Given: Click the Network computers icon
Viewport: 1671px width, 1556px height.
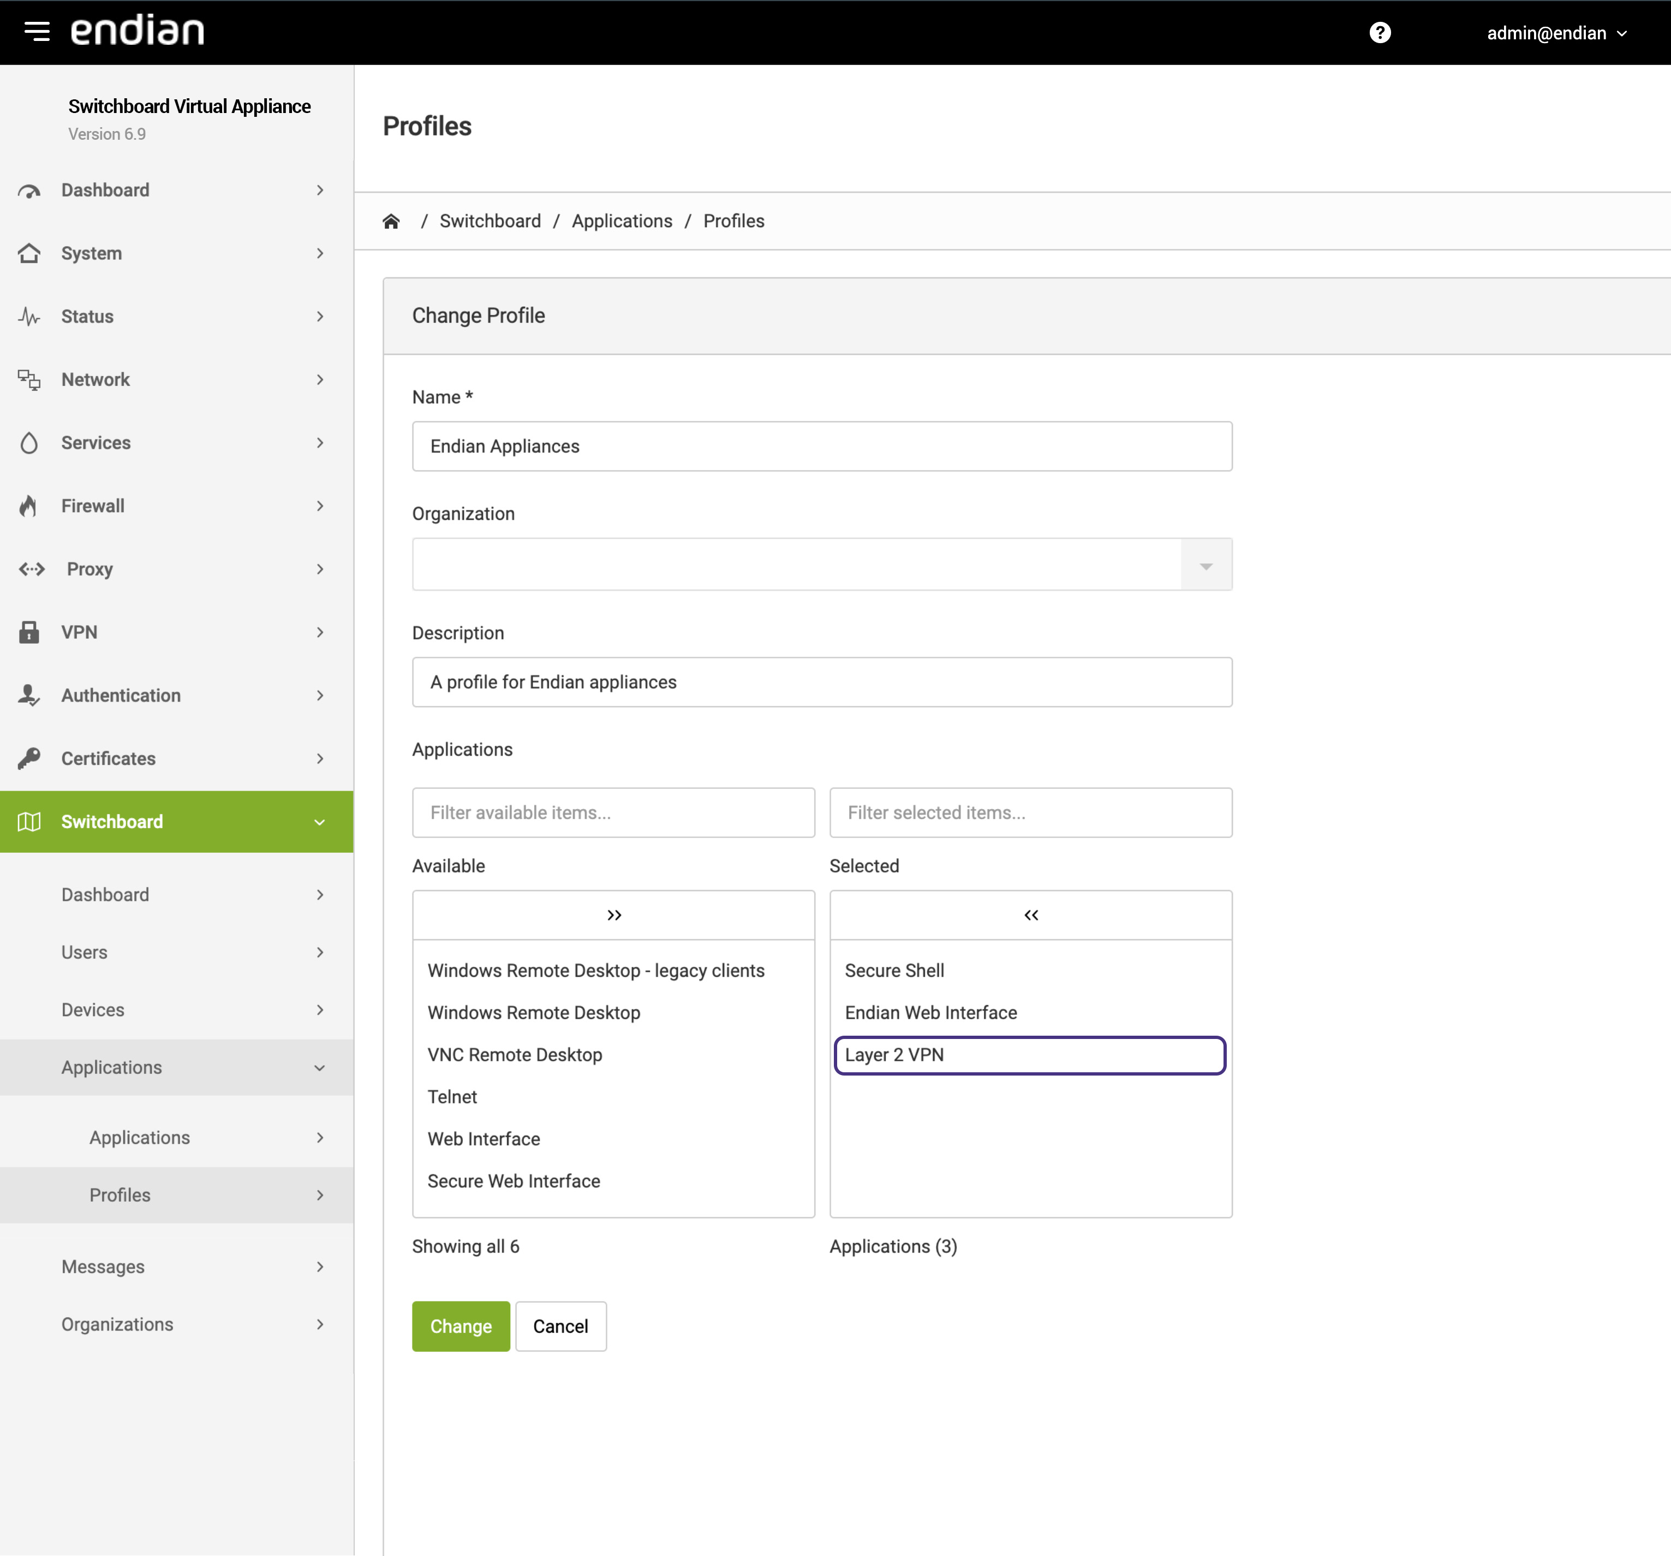Looking at the screenshot, I should [29, 379].
